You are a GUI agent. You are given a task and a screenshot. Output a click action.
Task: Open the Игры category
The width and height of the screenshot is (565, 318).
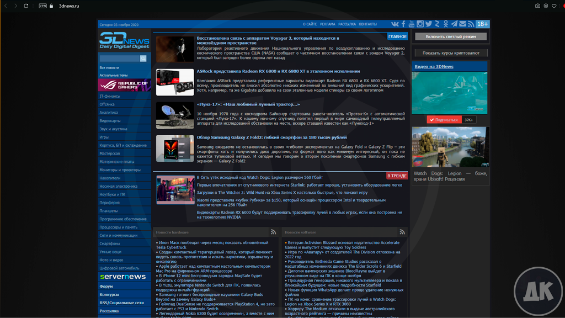(x=104, y=137)
